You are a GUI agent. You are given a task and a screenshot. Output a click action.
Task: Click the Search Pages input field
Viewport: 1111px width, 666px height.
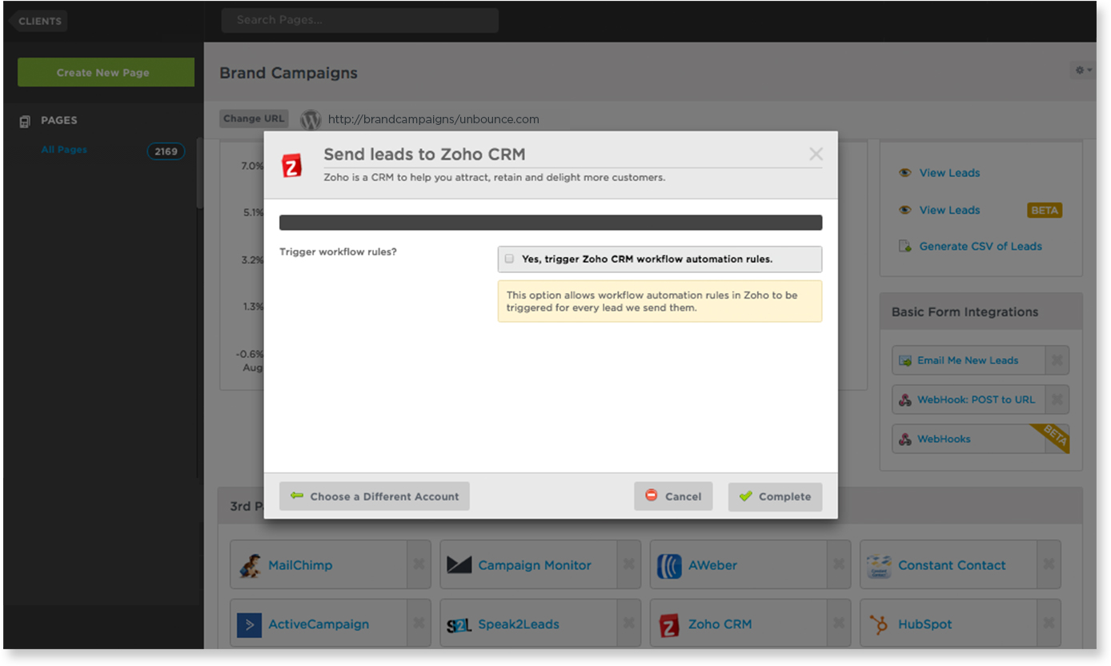tap(359, 20)
